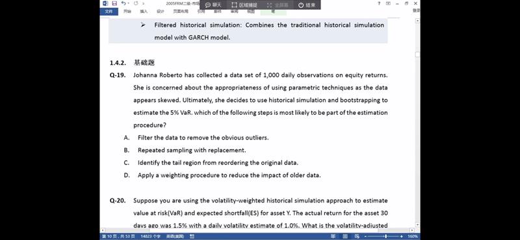Switch to Read Mode view icon
The width and height of the screenshot is (520, 240).
coord(333,236)
